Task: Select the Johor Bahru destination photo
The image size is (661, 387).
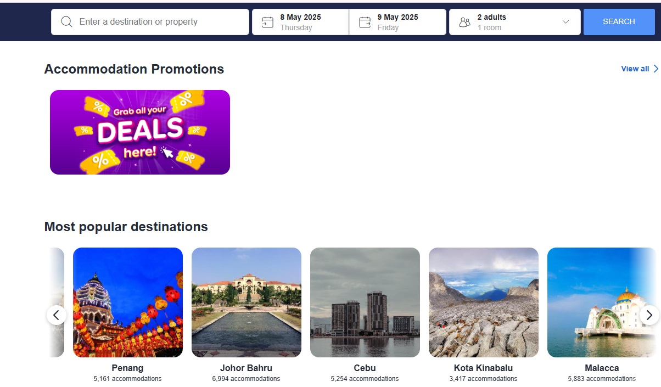Action: (x=247, y=302)
